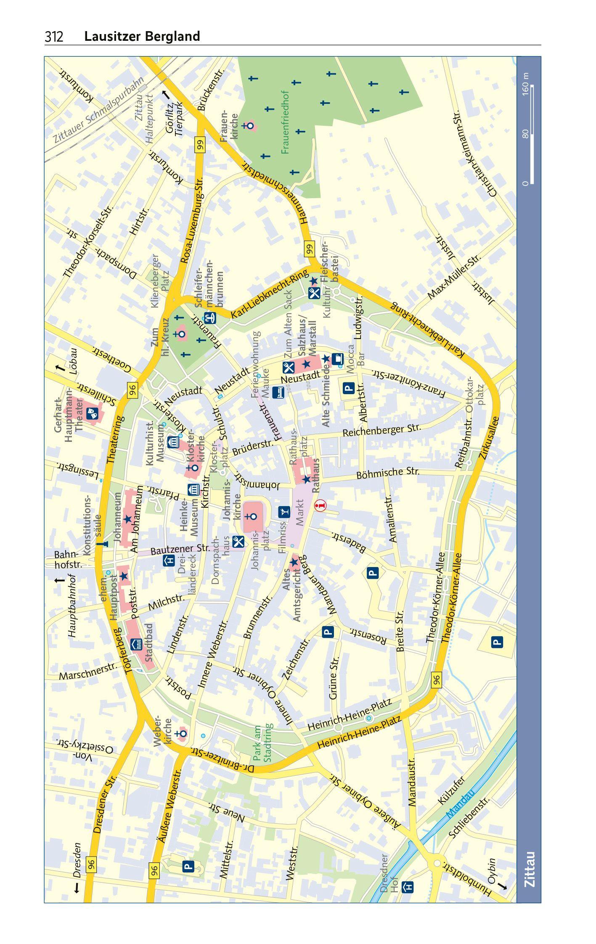Click the red tourist information icon near Markt

(322, 504)
